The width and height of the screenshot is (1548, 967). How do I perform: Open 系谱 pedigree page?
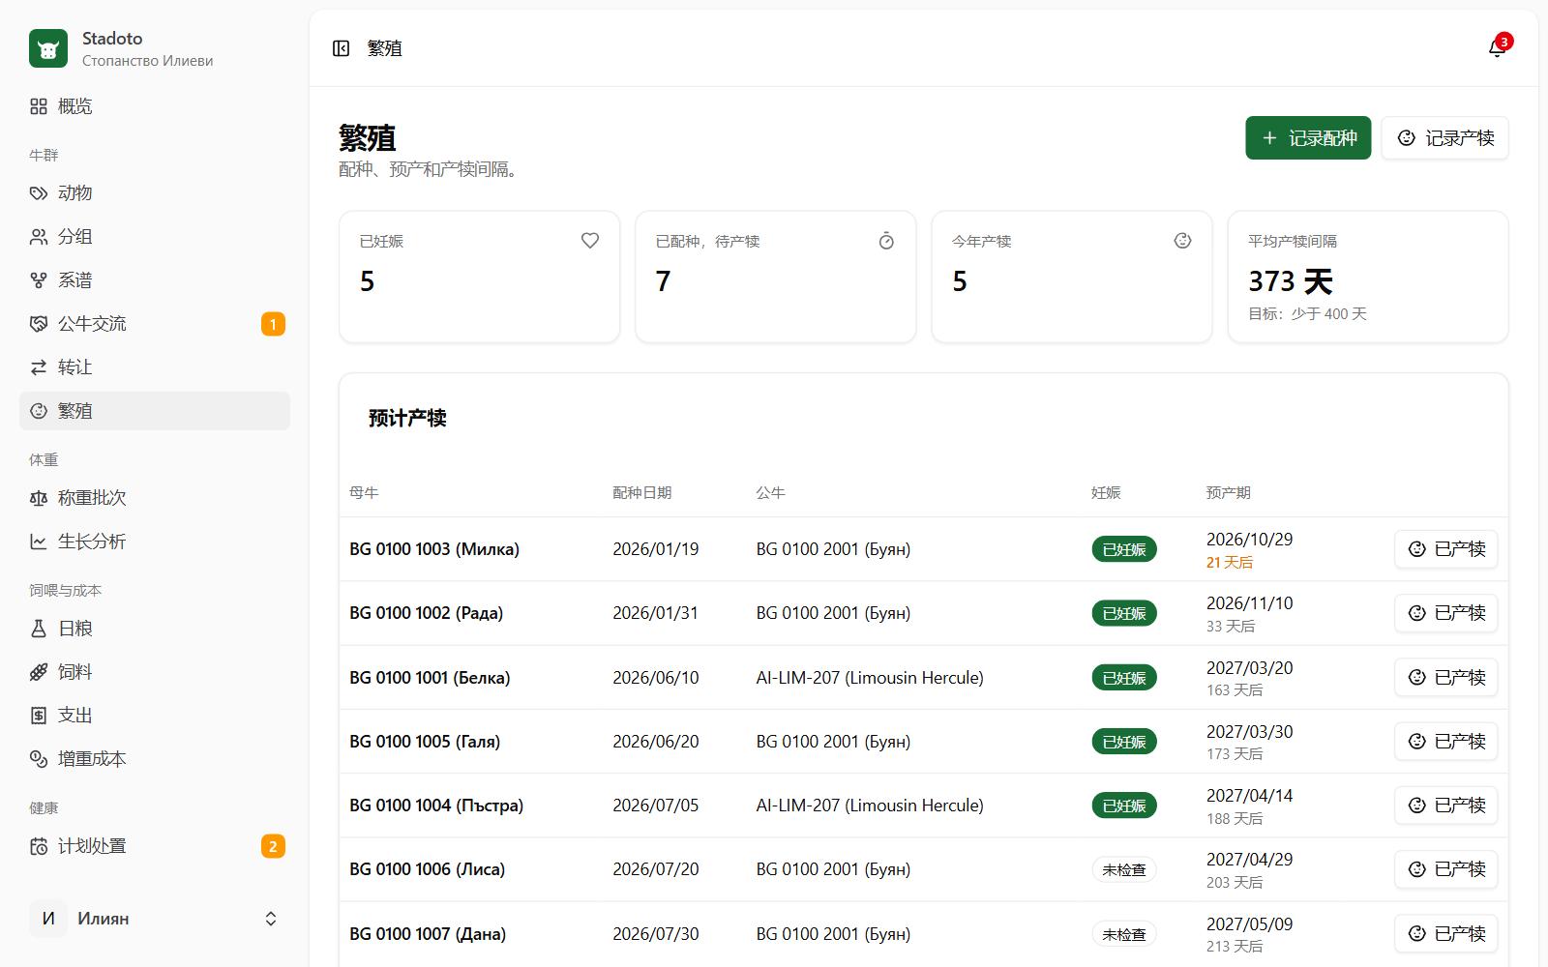coord(155,280)
